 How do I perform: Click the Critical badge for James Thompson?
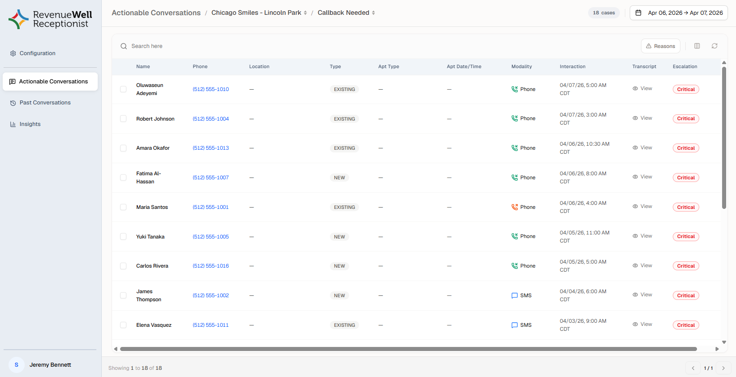686,295
